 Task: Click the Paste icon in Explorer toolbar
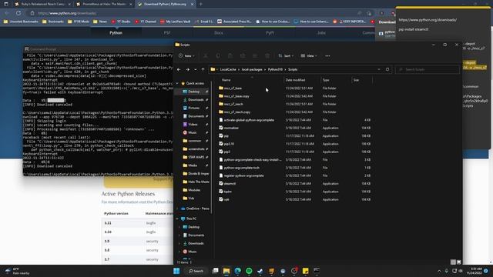point(230,56)
